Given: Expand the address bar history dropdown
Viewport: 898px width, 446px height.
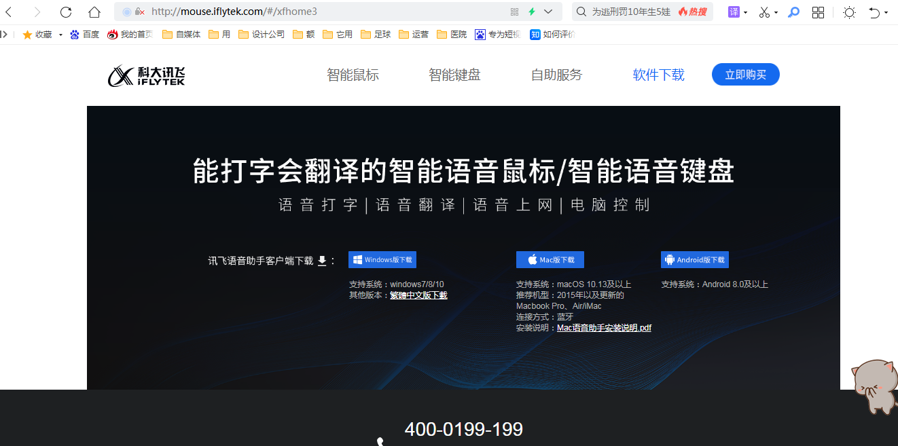Looking at the screenshot, I should click(x=549, y=12).
